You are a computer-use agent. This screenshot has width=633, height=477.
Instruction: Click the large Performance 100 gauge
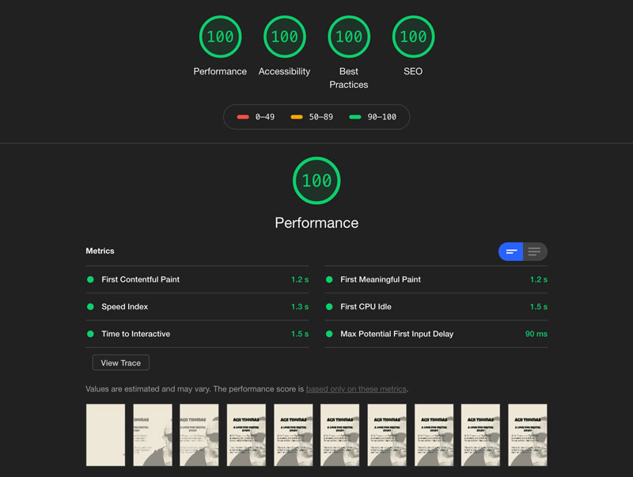316,180
